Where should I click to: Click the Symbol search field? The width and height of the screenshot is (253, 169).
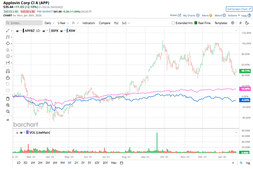click(x=24, y=23)
